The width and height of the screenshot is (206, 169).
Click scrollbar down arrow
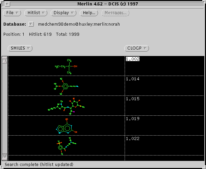click(5, 156)
